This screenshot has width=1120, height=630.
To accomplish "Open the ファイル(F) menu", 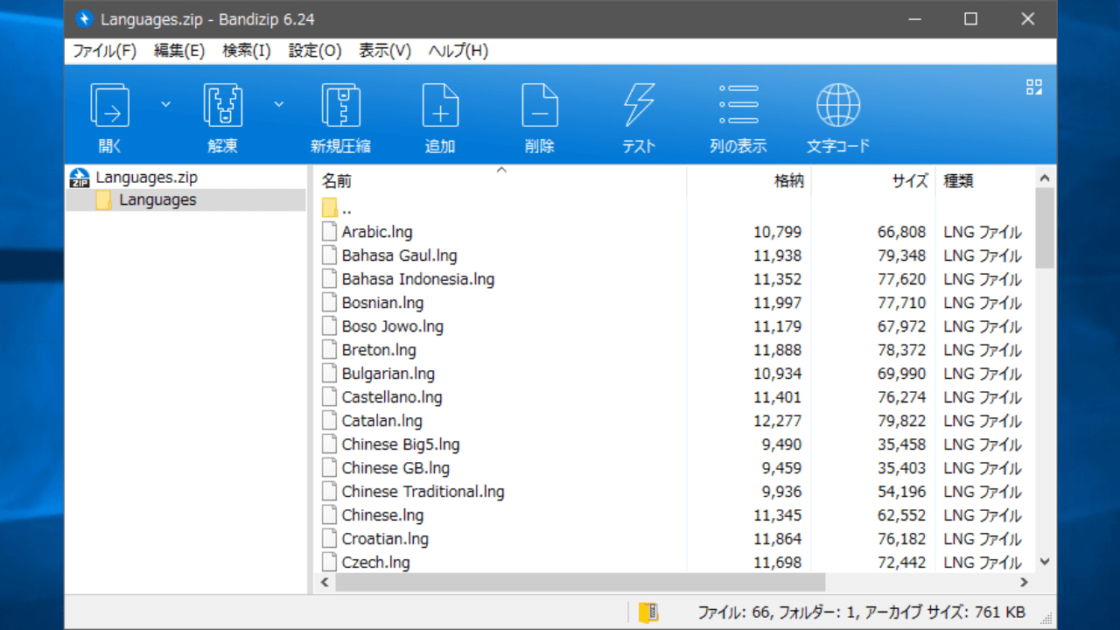I will coord(104,51).
